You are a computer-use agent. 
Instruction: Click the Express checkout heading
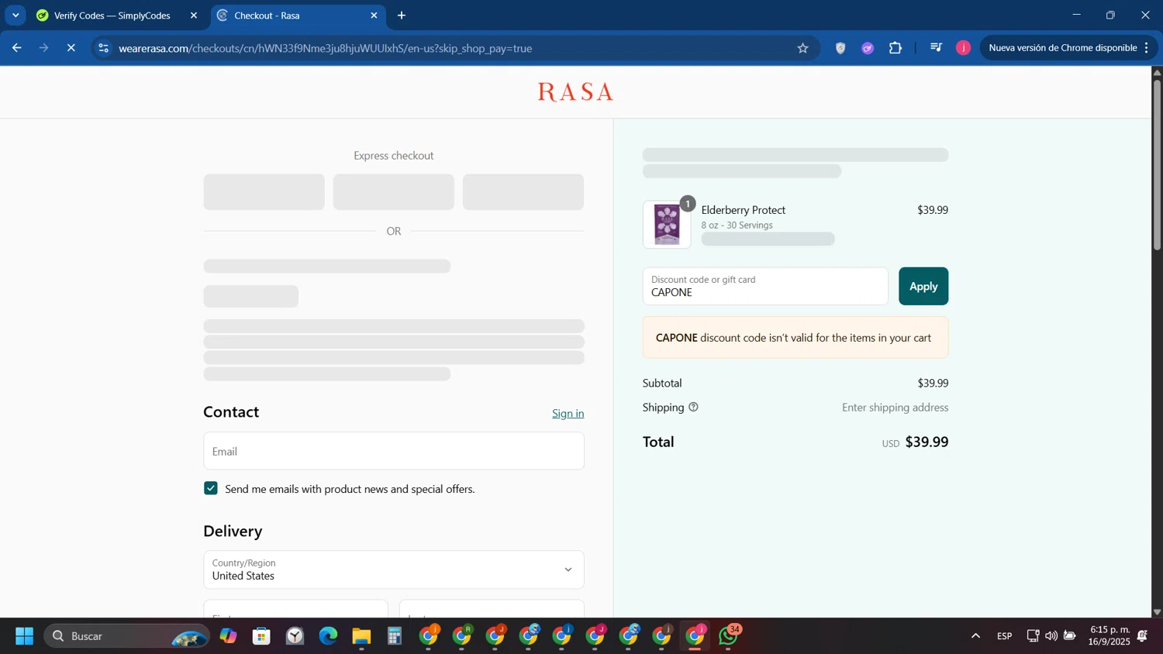(394, 156)
